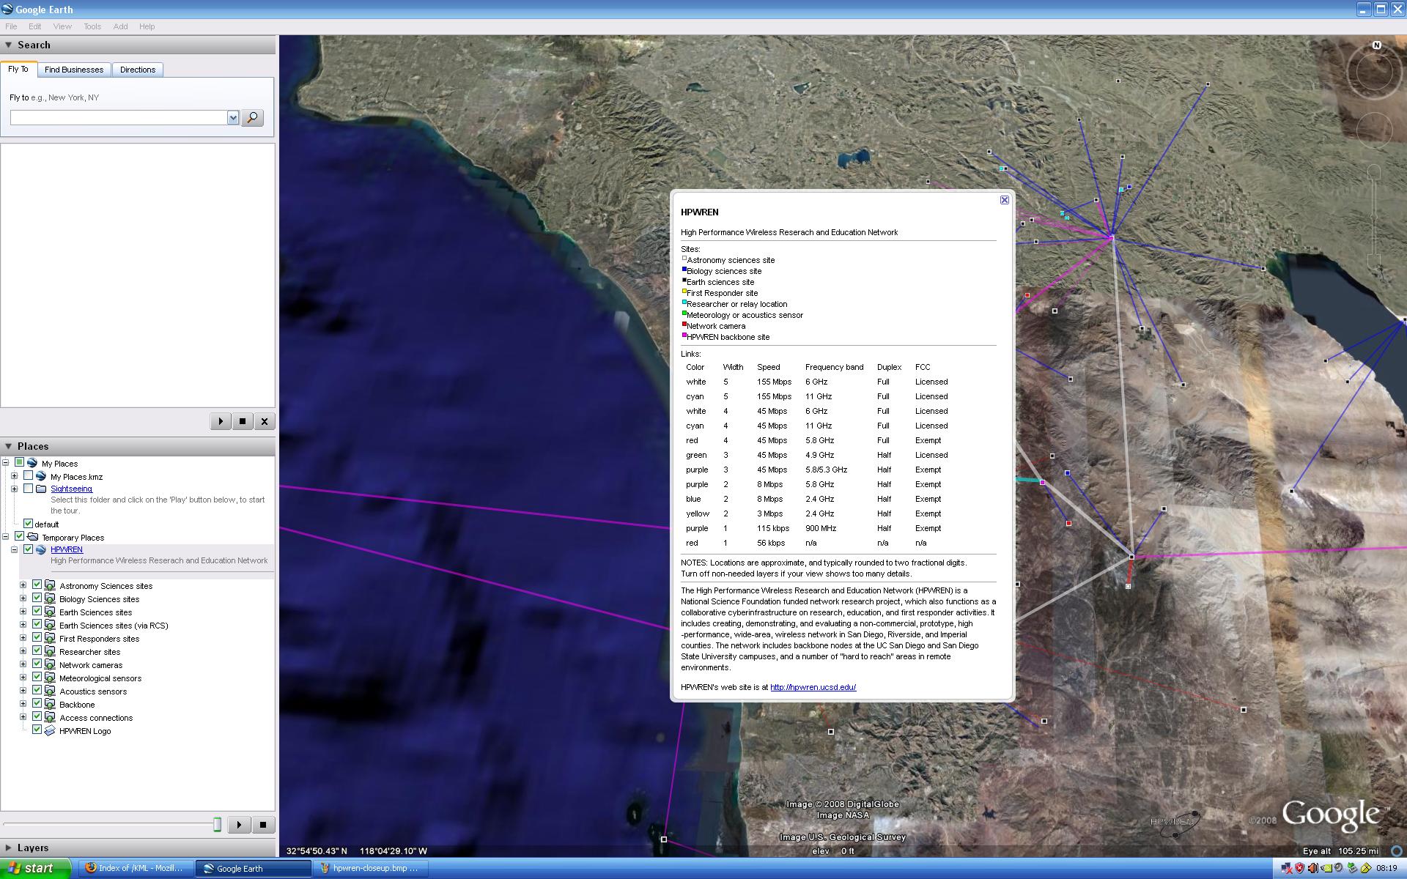Click the Acoustics sensors folder icon
Image resolution: width=1407 pixels, height=879 pixels.
[x=50, y=691]
